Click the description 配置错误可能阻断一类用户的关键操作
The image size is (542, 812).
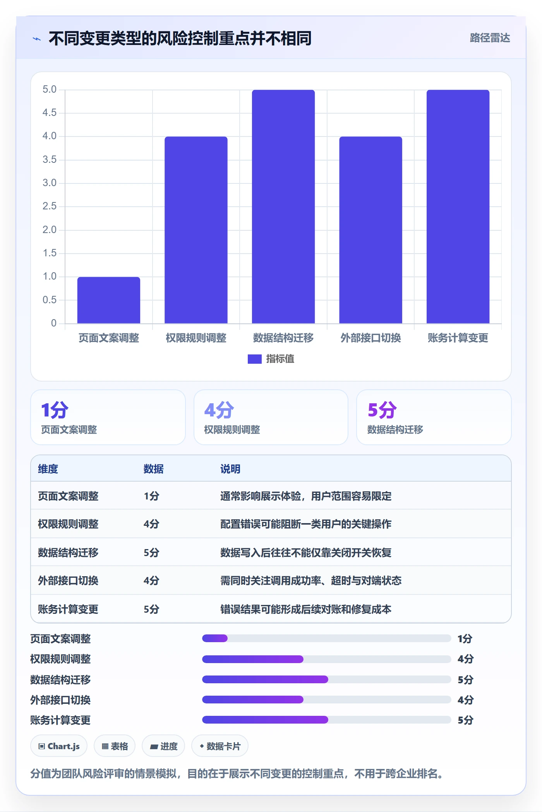(x=306, y=524)
